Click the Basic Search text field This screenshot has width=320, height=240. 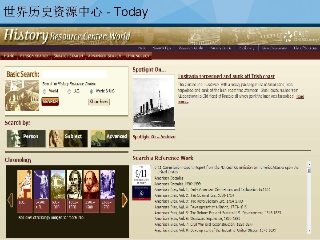(x=74, y=74)
